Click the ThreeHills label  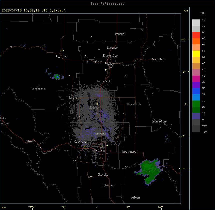pos(134,104)
